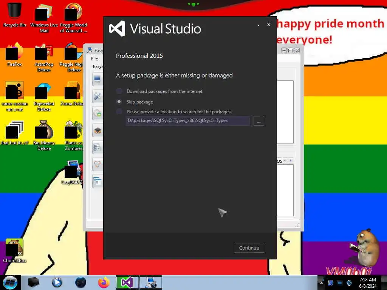Click the EasyBCD tab scroll left arrow
This screenshot has width=387, height=290.
[x=285, y=161]
